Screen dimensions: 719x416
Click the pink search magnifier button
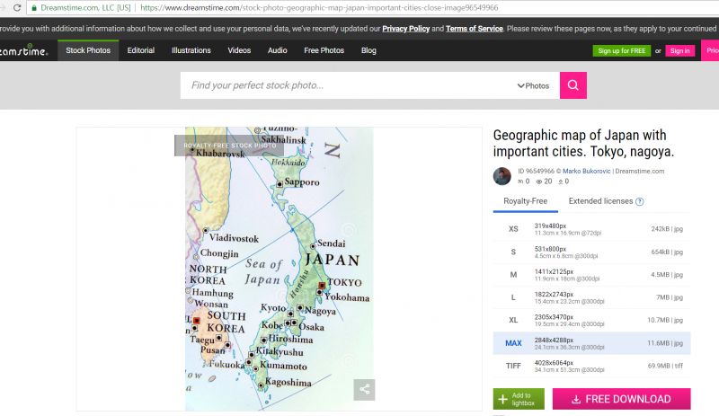click(573, 85)
